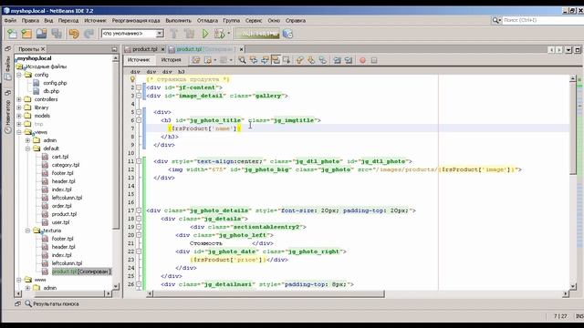Expand the admin folder under views
Image resolution: width=584 pixels, height=328 pixels.
click(x=28, y=140)
